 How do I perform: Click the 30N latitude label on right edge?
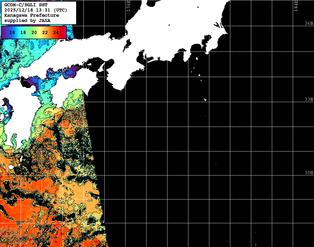point(309,173)
